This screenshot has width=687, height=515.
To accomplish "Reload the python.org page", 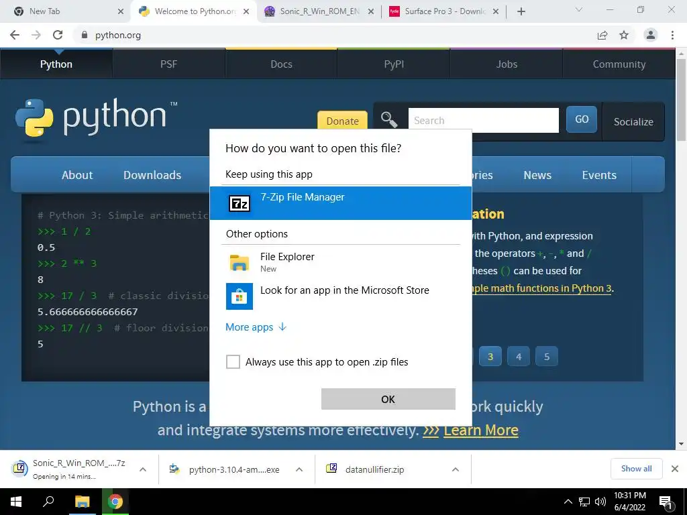I will (x=58, y=35).
